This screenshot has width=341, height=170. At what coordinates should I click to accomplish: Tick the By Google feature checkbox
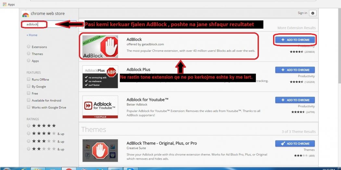tap(29, 86)
